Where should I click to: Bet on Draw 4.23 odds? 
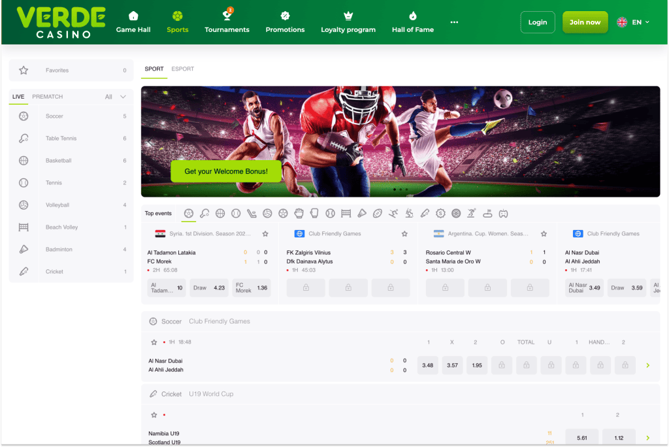(209, 288)
